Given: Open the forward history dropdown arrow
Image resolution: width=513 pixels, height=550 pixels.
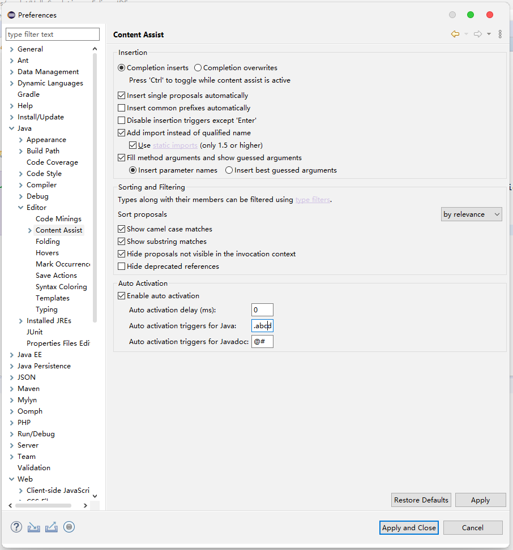Looking at the screenshot, I should click(x=489, y=34).
